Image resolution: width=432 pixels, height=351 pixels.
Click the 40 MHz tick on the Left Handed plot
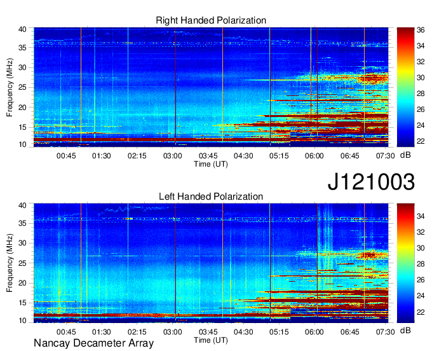(22, 205)
